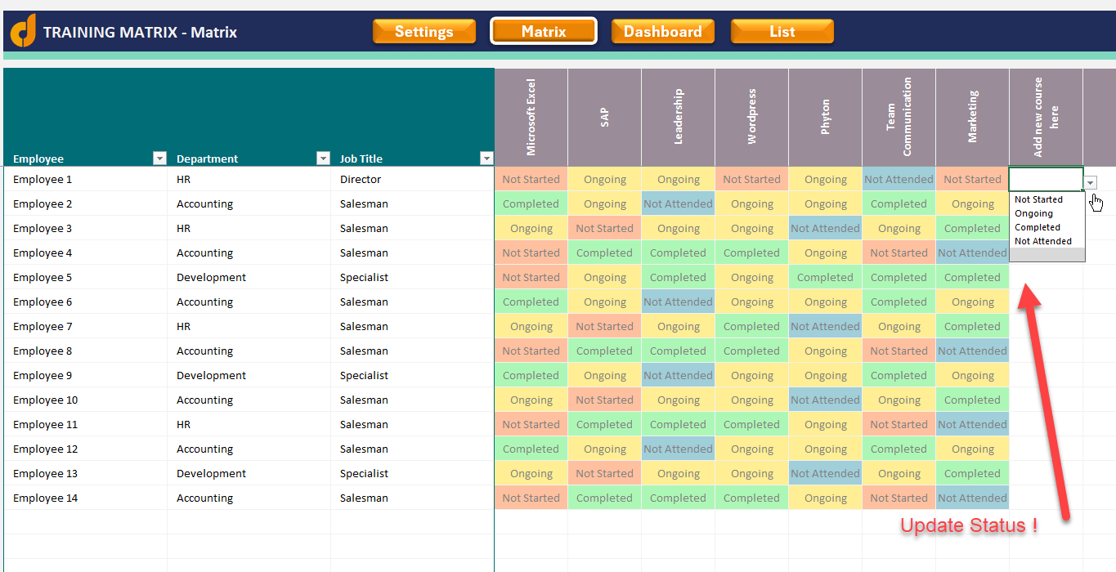Click Employee 7's Phyton 'Not Attended' cell
Image resolution: width=1116 pixels, height=572 pixels.
click(826, 326)
